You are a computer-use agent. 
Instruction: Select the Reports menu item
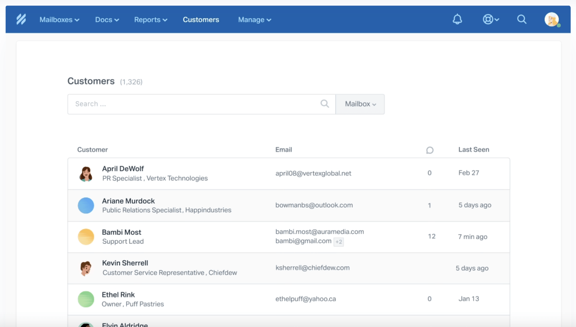150,20
